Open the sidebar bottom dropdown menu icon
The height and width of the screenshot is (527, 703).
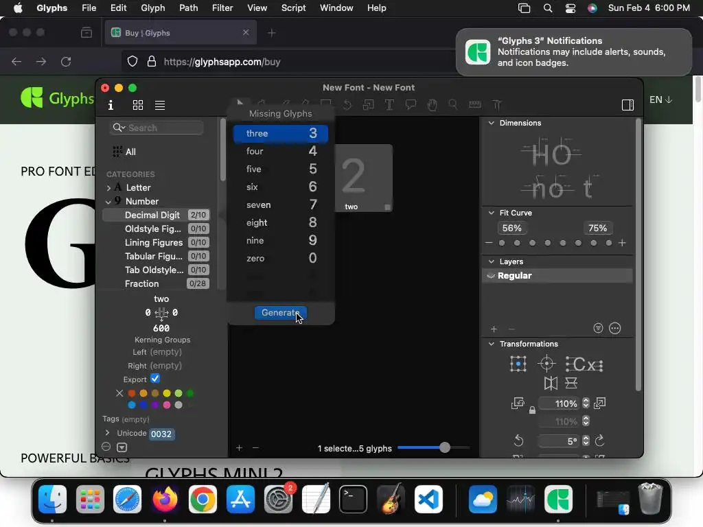(x=122, y=447)
